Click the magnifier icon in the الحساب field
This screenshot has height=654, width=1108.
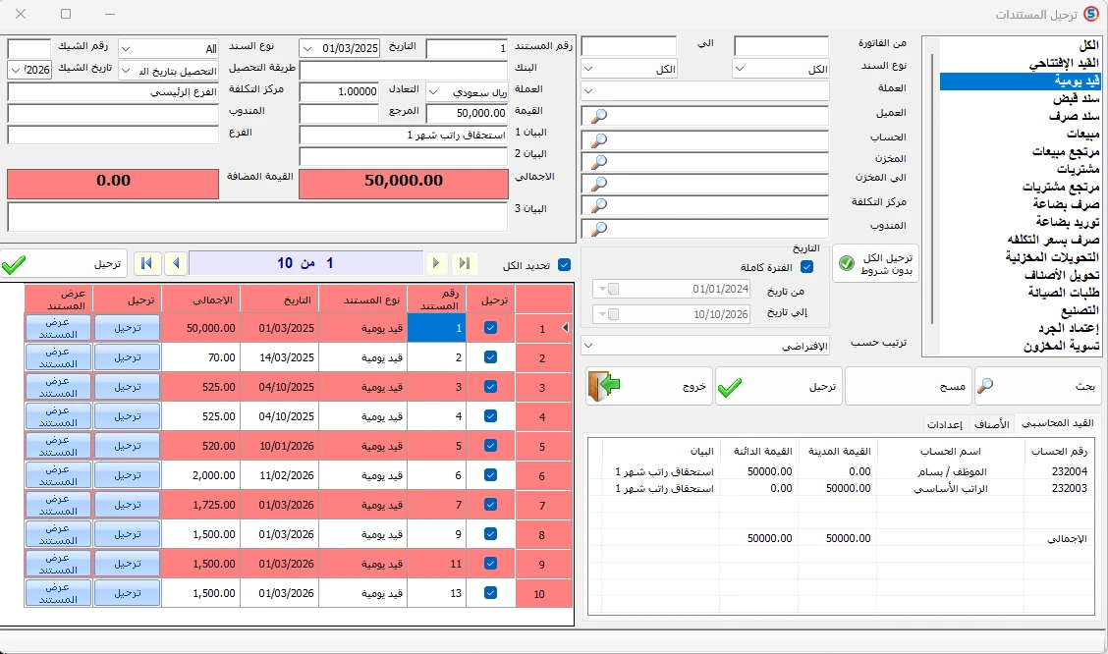click(598, 139)
